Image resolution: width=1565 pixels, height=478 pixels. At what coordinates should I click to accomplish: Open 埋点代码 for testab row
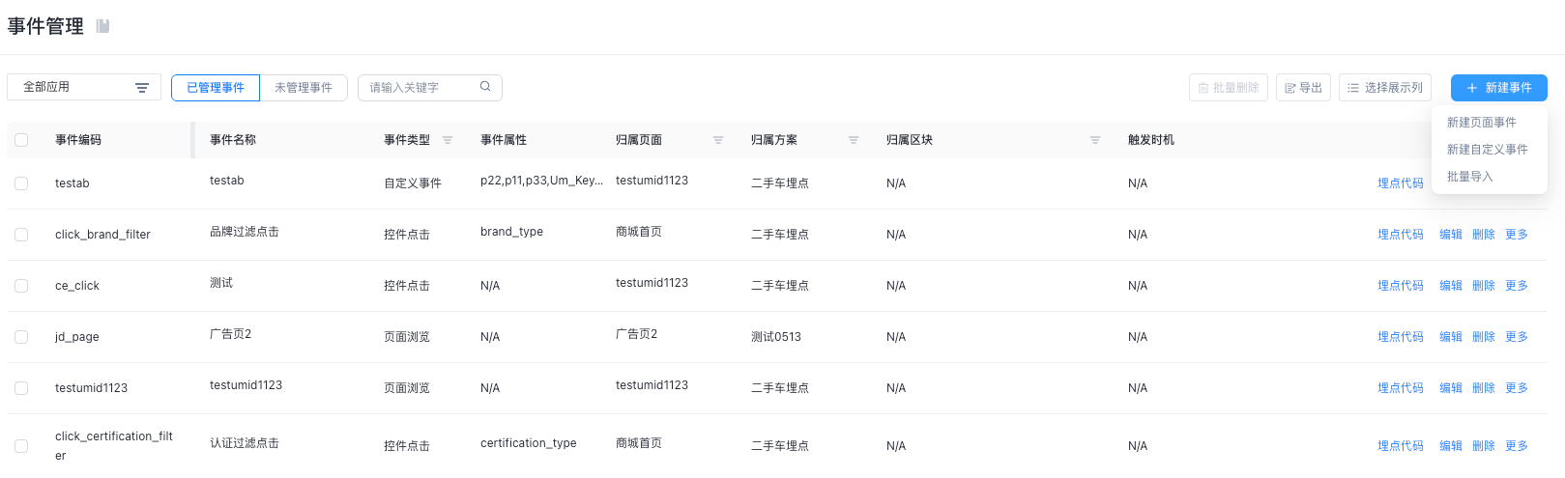tap(1401, 183)
